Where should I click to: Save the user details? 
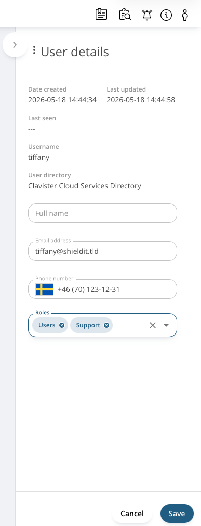pos(177,514)
